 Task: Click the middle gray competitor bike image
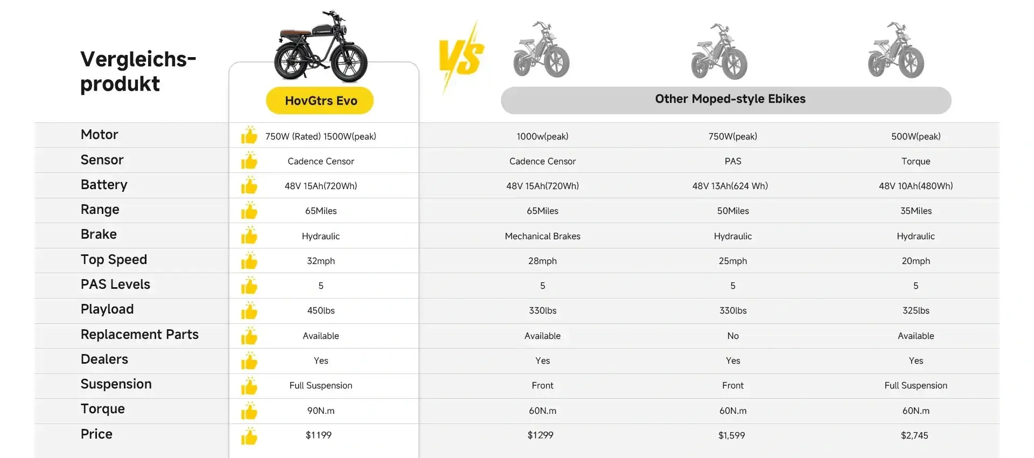pyautogui.click(x=719, y=52)
